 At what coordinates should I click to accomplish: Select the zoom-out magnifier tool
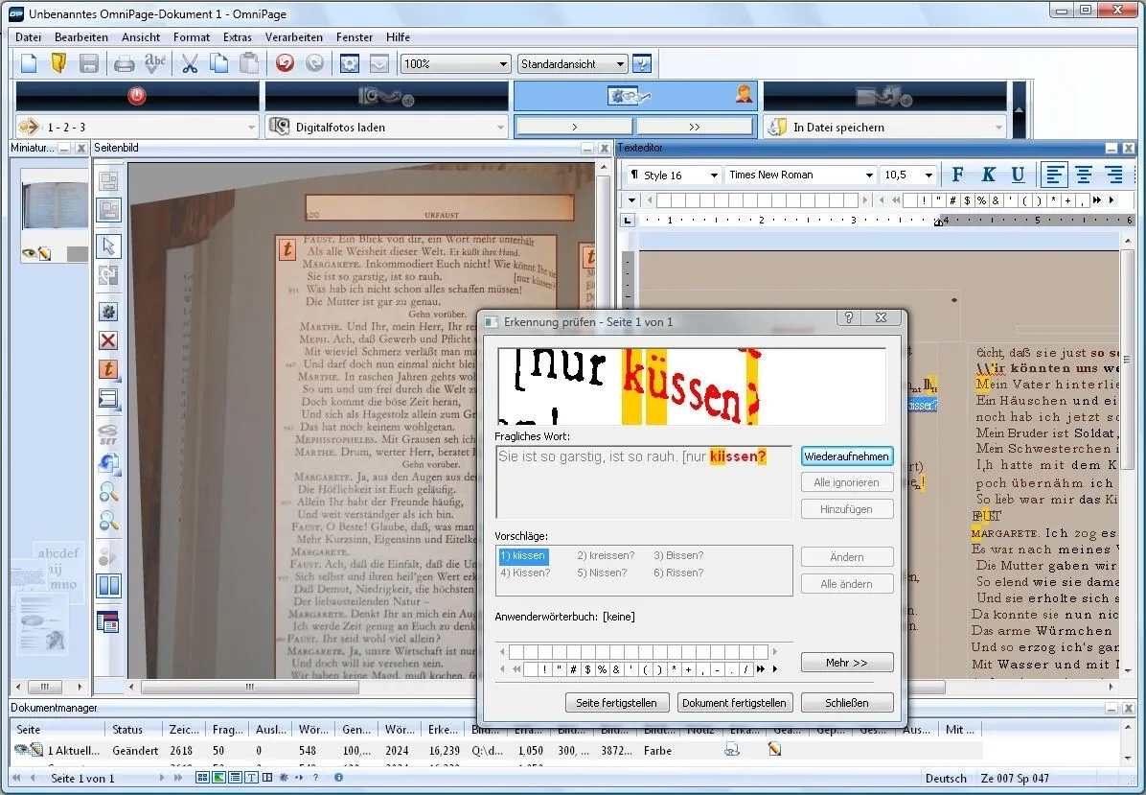click(108, 521)
